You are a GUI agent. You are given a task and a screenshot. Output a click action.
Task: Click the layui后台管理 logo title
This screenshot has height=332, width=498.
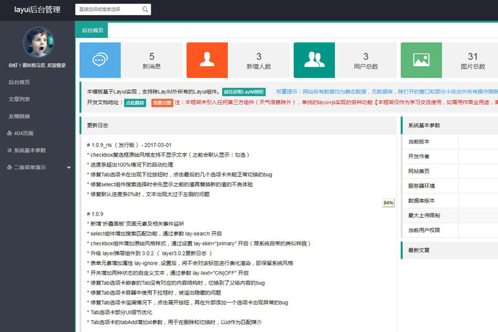click(37, 10)
